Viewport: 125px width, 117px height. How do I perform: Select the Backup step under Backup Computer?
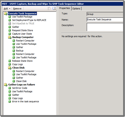(x=20, y=51)
